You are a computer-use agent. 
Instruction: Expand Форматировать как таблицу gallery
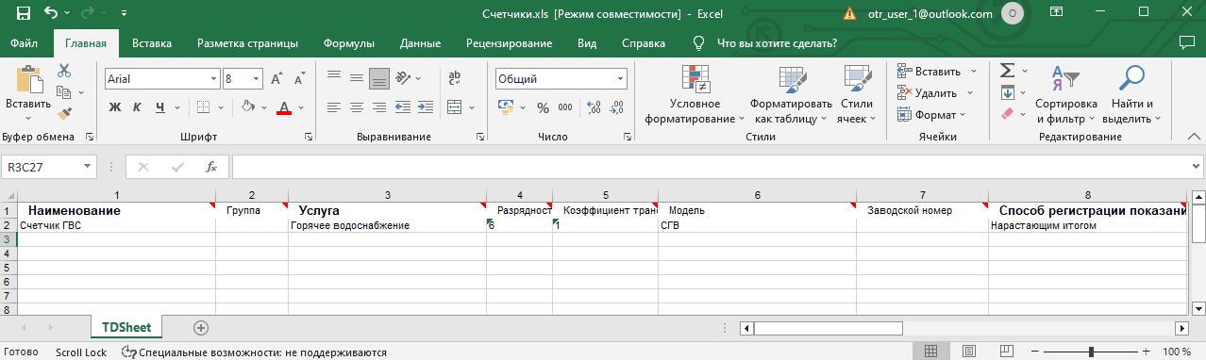coord(792,95)
